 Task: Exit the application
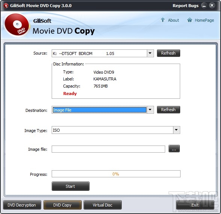click(x=195, y=205)
